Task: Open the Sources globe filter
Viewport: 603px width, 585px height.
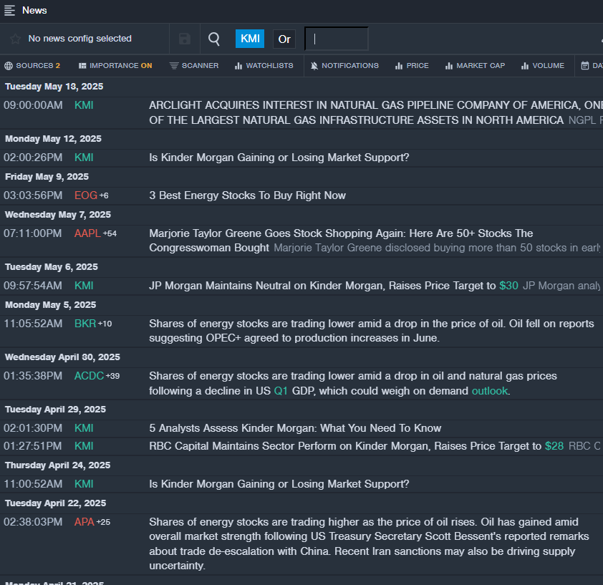Action: pyautogui.click(x=32, y=66)
